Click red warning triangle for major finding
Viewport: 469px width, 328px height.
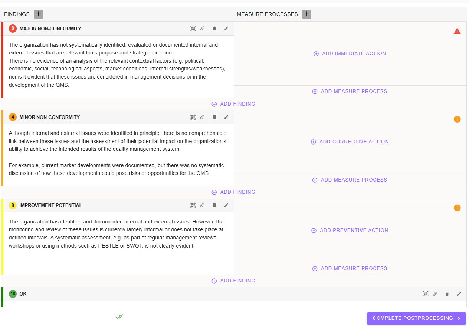pyautogui.click(x=457, y=31)
